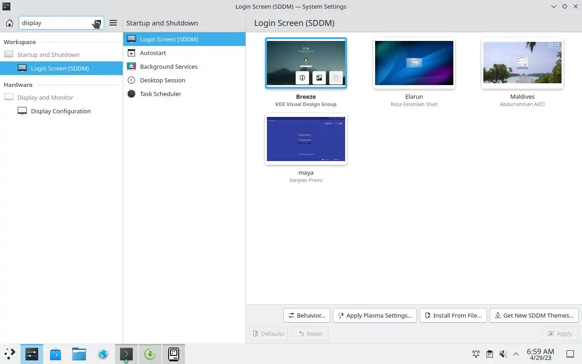Click the Reset button
Screen dimensions: 582x364
pyautogui.click(x=310, y=334)
